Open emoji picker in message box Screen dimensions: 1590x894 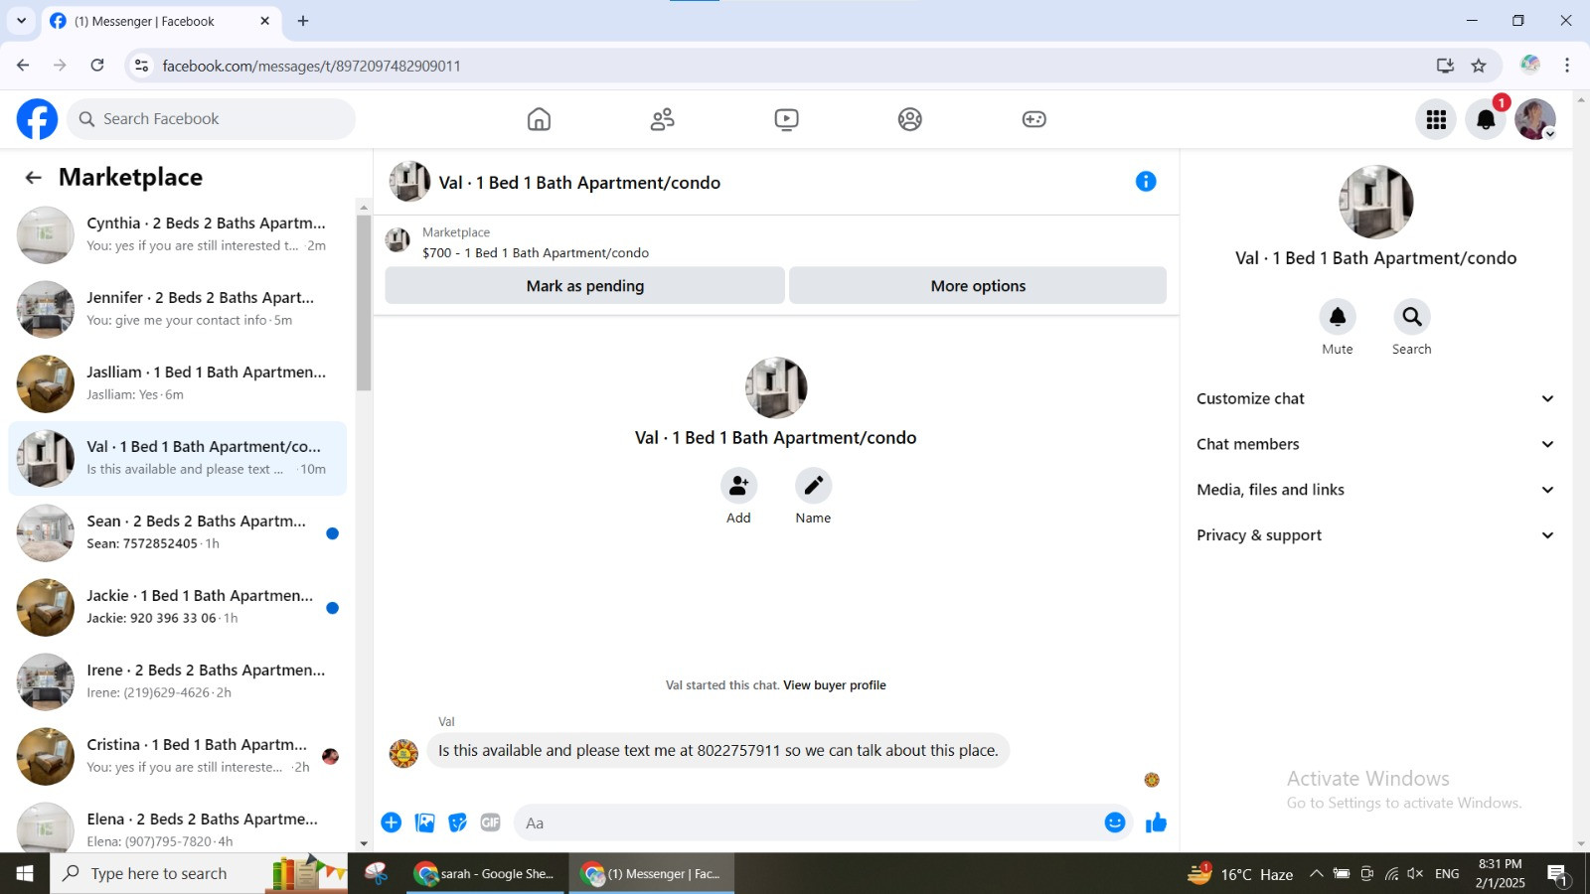point(1115,822)
